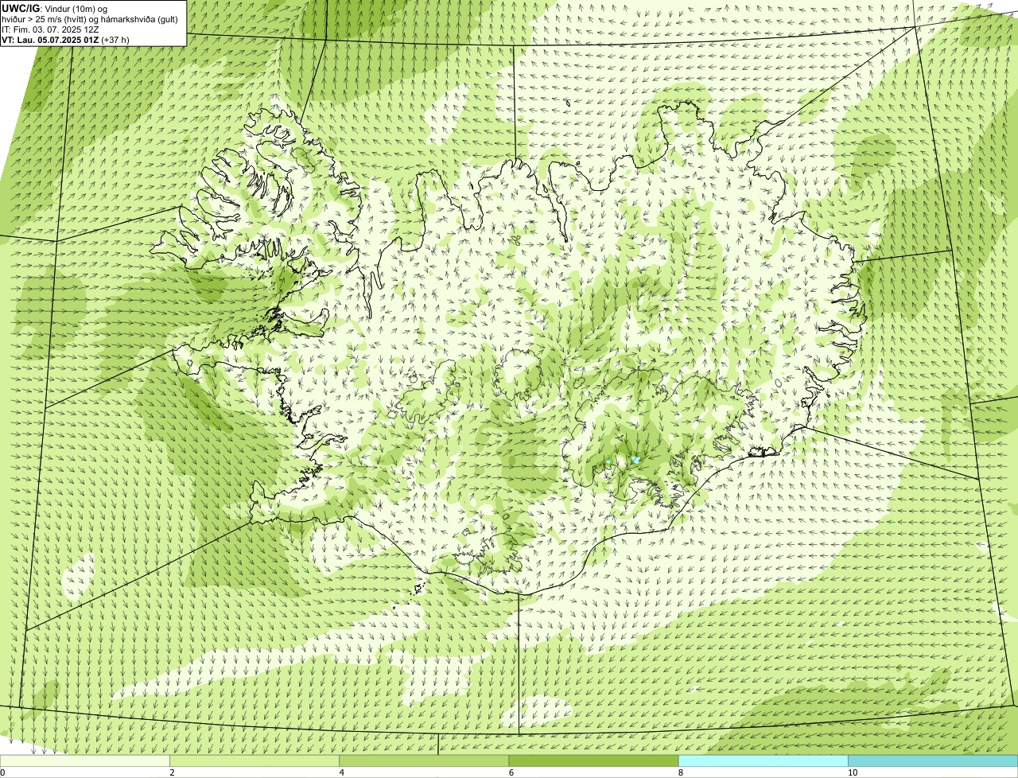This screenshot has width=1018, height=778.
Task: Click the legend scale label "8"
Action: [x=681, y=772]
